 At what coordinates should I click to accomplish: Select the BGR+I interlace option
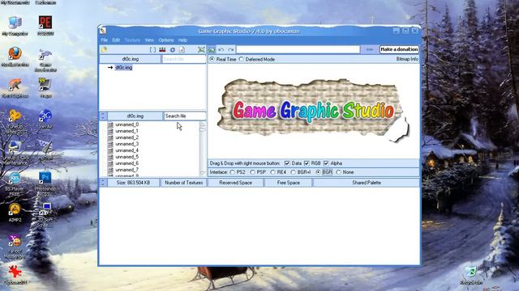click(293, 172)
